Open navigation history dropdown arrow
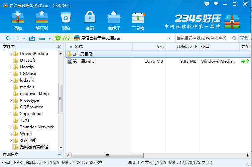This screenshot has height=167, width=252. click(24, 38)
